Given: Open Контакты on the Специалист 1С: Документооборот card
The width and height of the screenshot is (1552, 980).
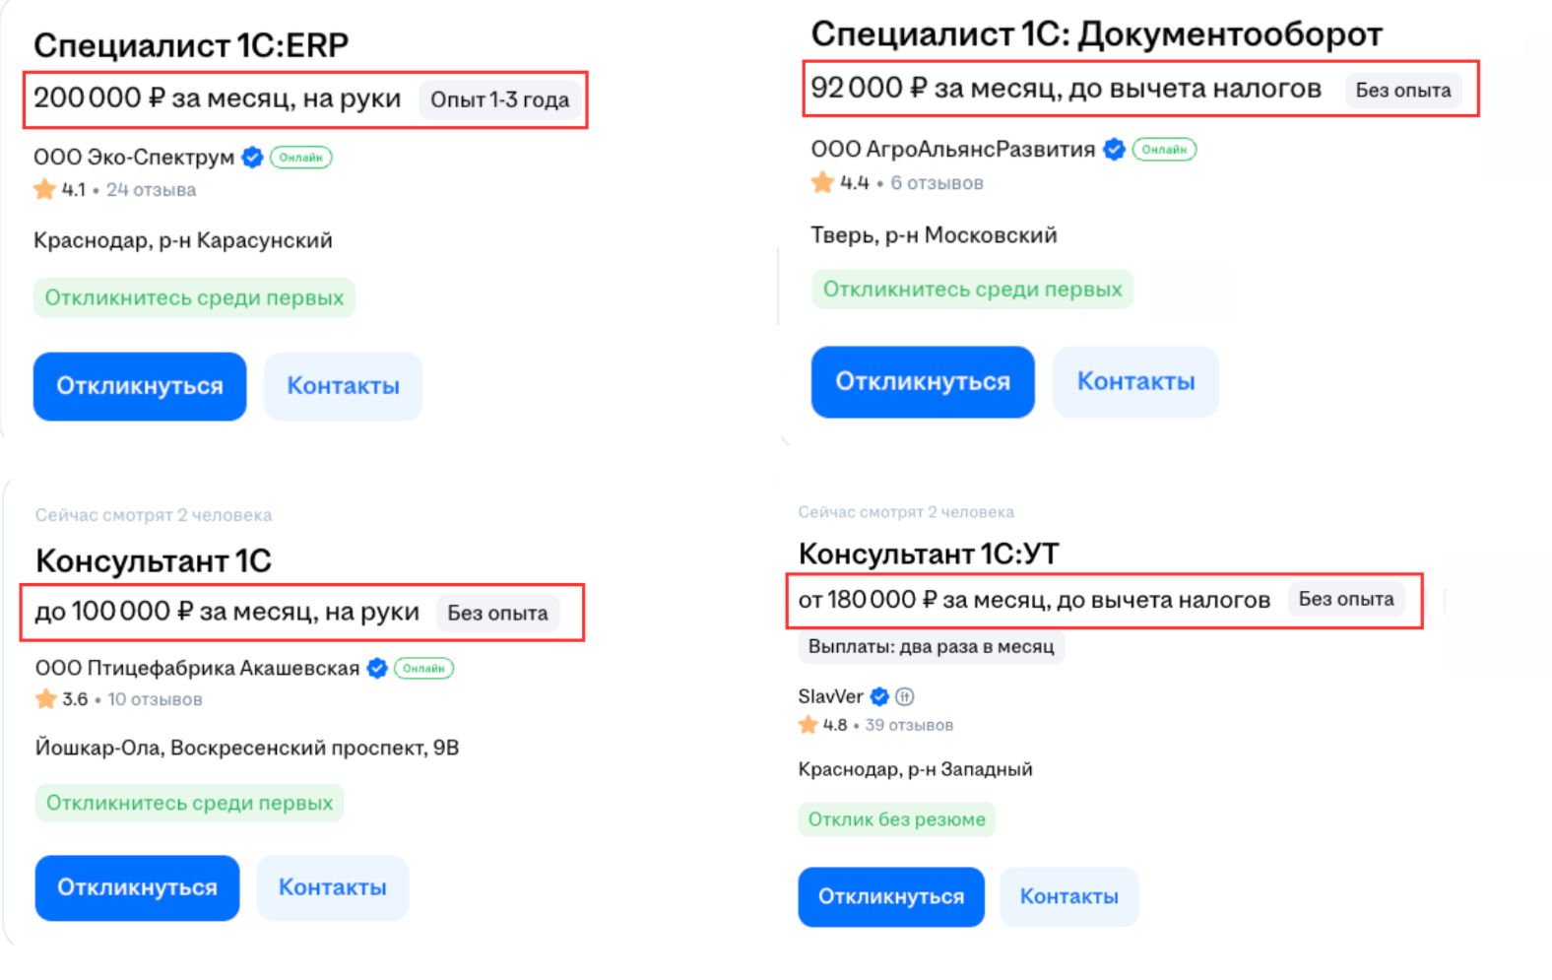Looking at the screenshot, I should coord(1135,381).
